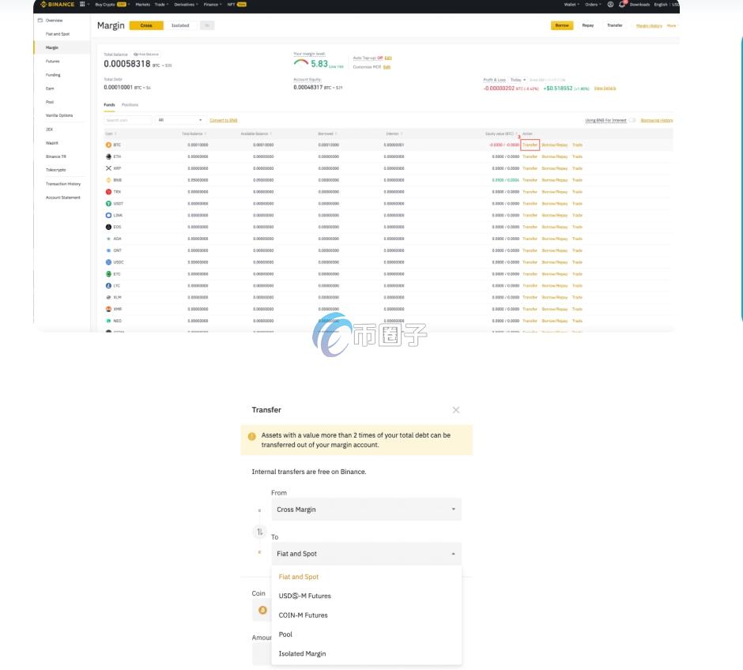Switch to the Positions tab
The width and height of the screenshot is (743, 670).
[130, 104]
